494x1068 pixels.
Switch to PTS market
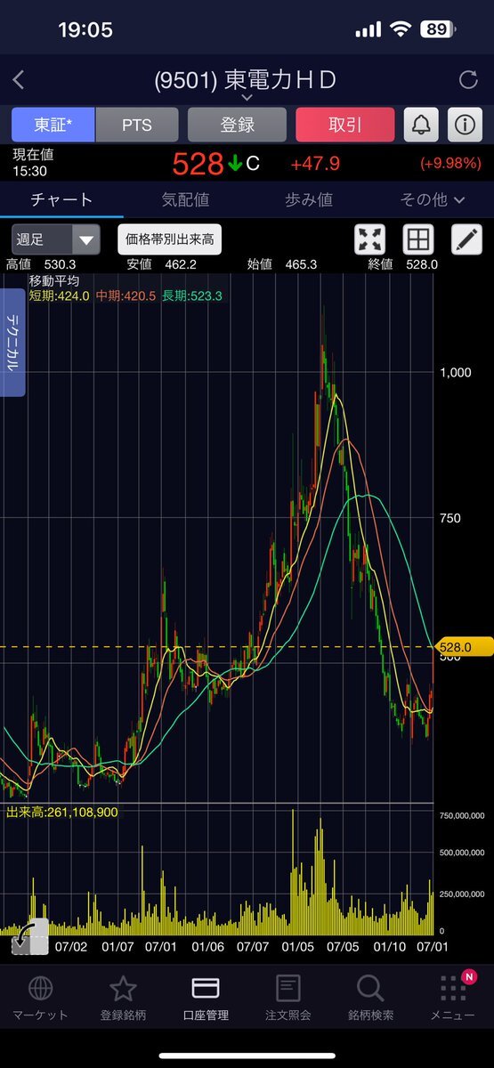(137, 125)
